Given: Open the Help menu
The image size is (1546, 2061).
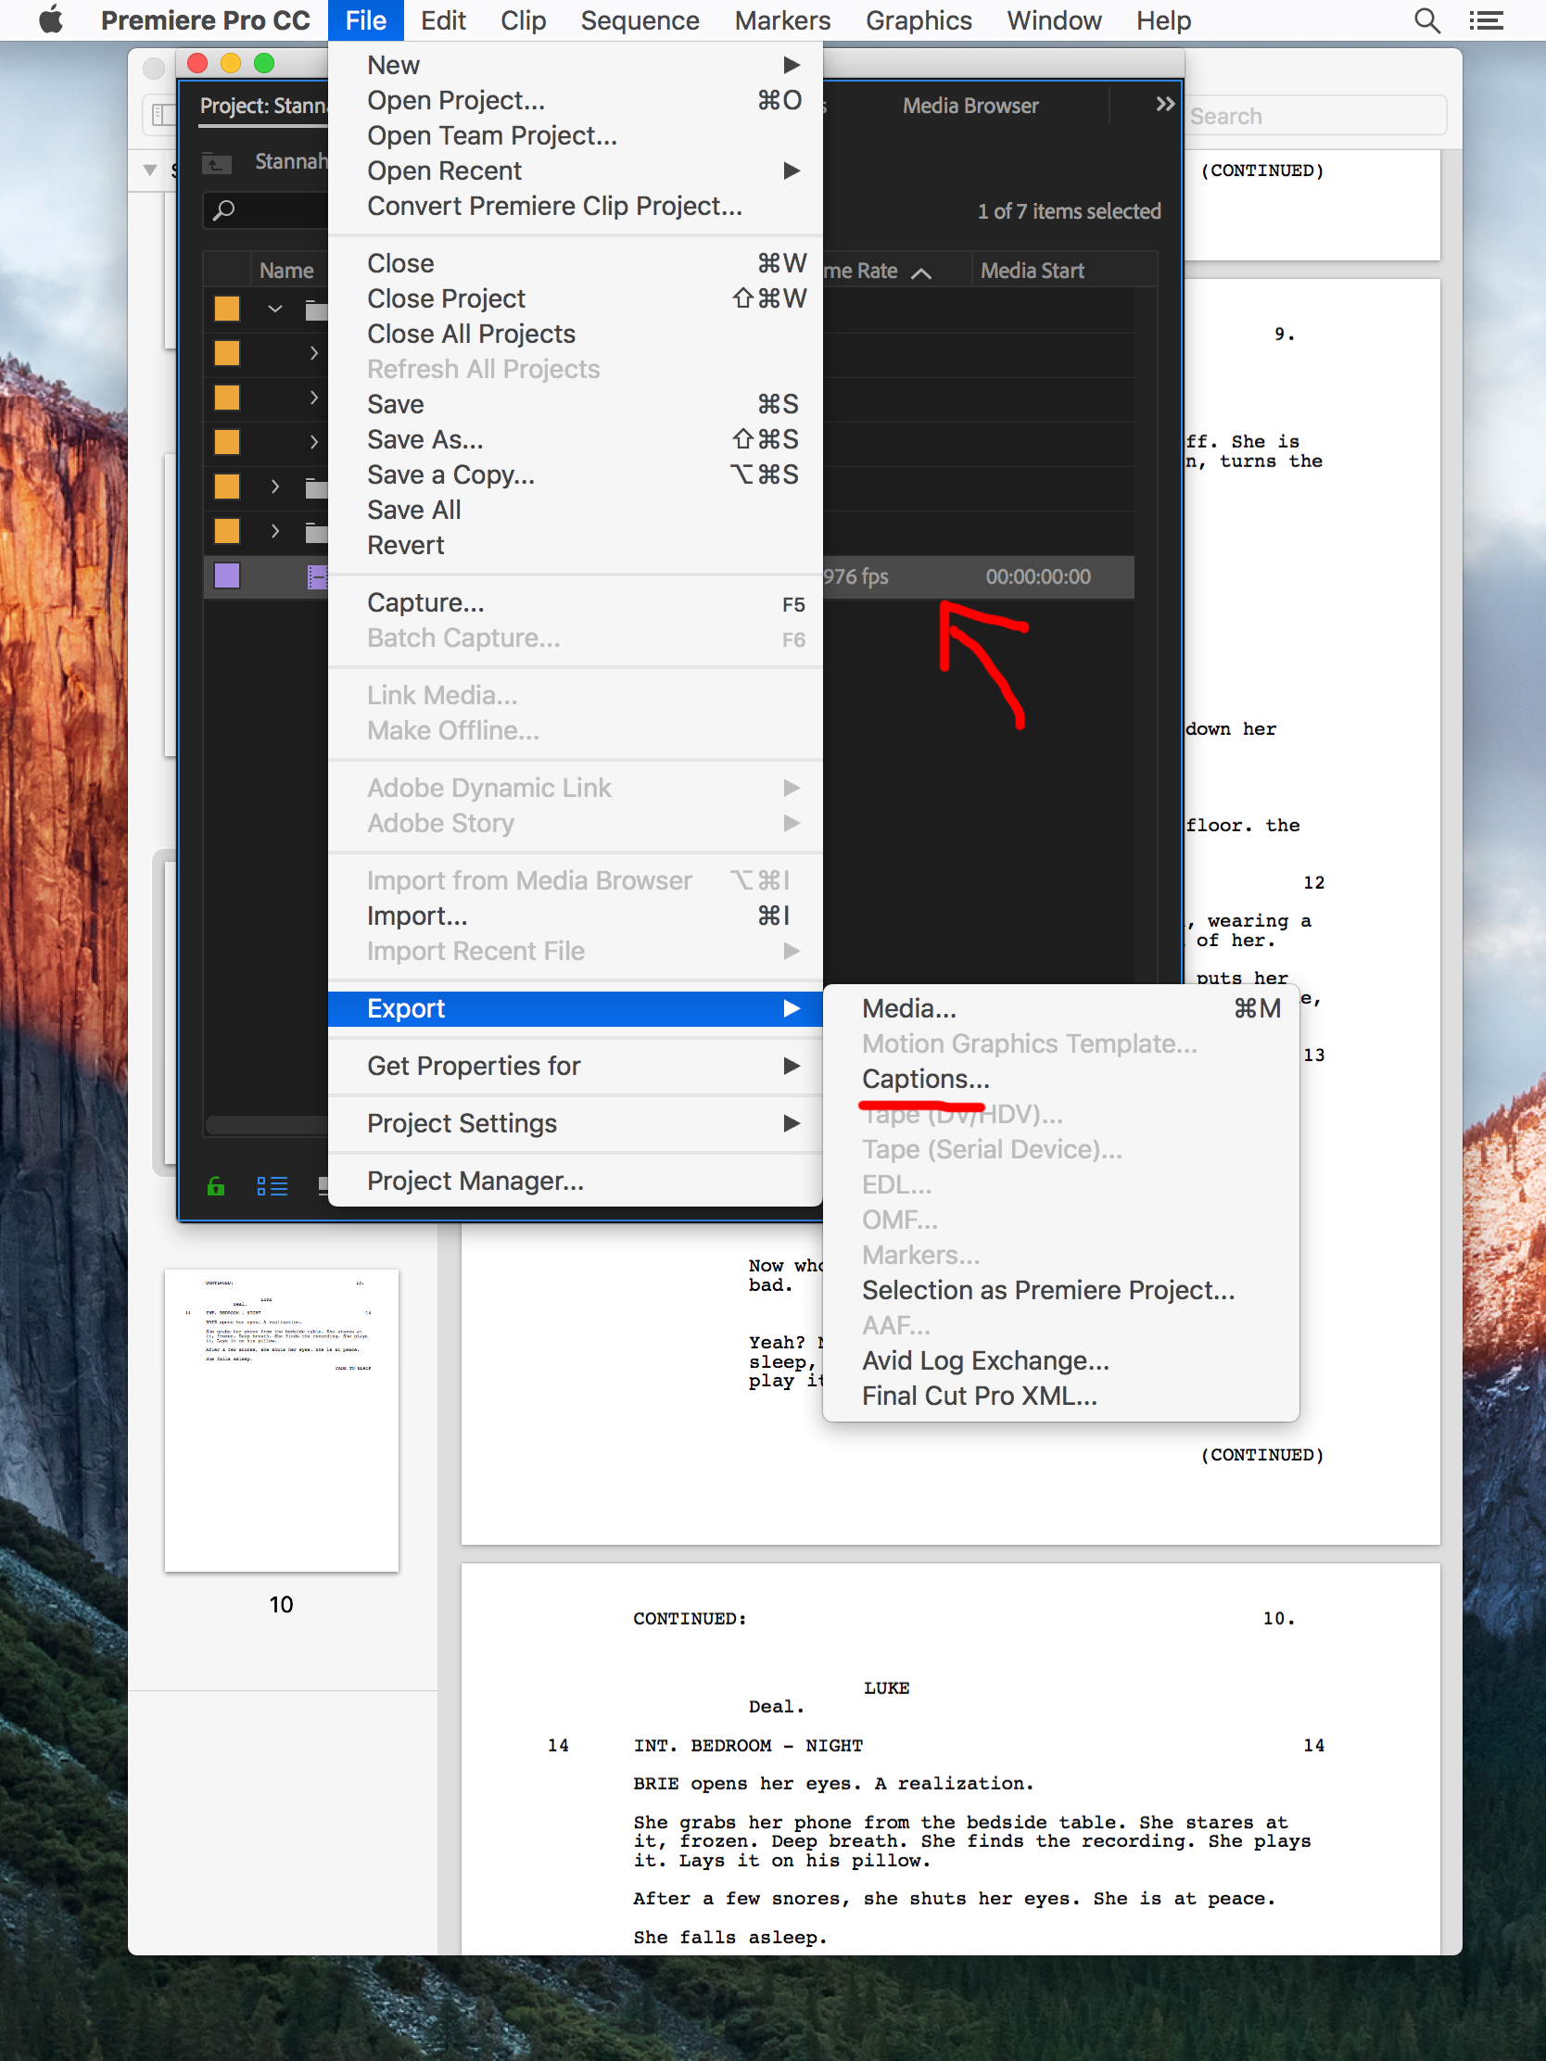Looking at the screenshot, I should (x=1163, y=20).
